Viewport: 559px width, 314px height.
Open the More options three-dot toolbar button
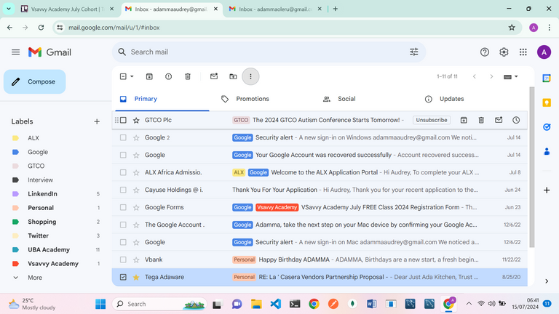coord(250,76)
